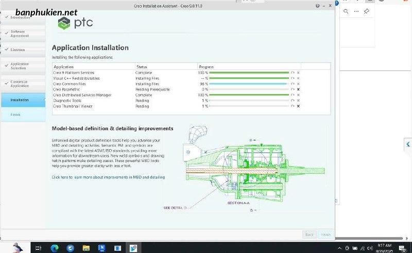Click the Finish button at bottom right
Screen dimensions: 412x253
(324, 234)
